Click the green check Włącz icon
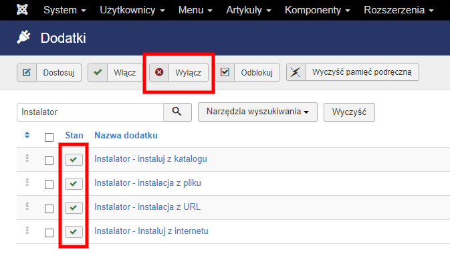Viewport: 450px width, 254px height. click(98, 72)
